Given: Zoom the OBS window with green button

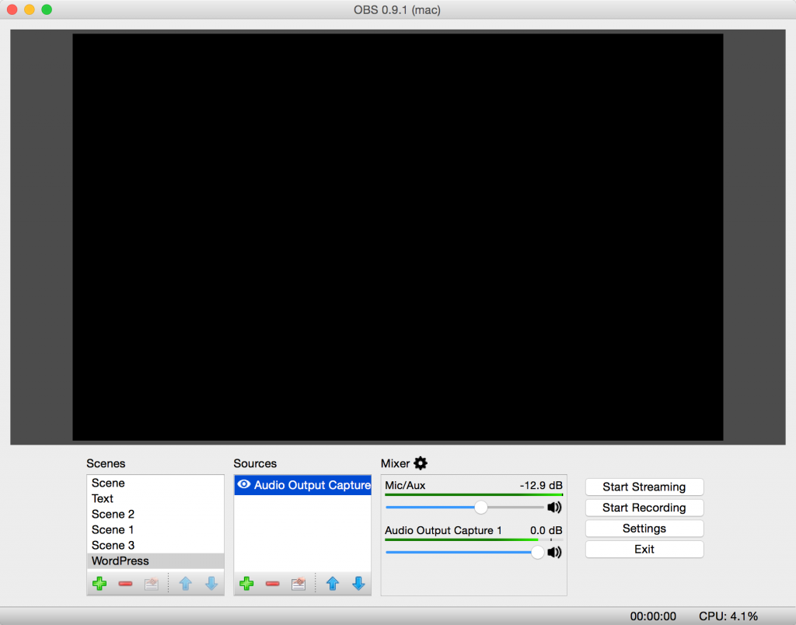Looking at the screenshot, I should click(x=47, y=9).
